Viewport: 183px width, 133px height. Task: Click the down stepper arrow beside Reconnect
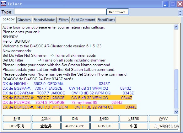coord(180,14)
